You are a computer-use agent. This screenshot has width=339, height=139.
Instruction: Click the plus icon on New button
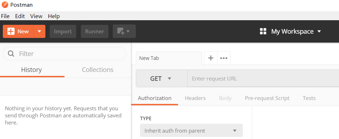11,31
